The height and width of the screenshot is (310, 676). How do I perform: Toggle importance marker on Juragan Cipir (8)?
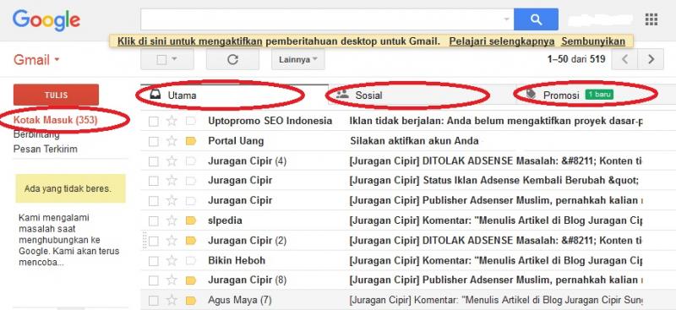click(191, 280)
